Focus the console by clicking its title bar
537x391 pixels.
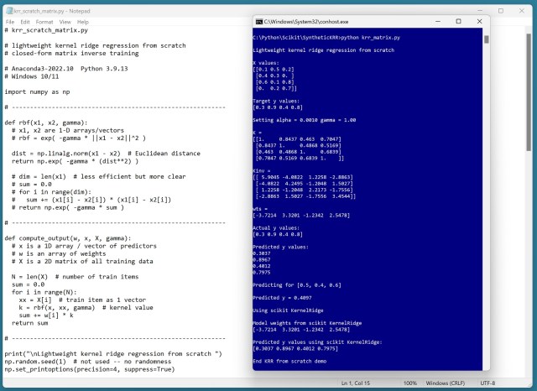click(352, 21)
